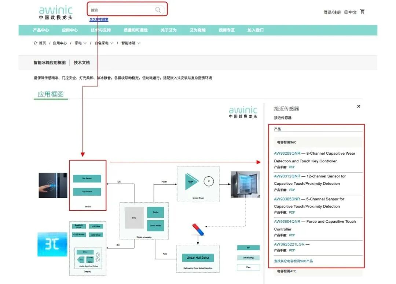
Task: Open AW93305DNR product link
Action: point(287,199)
